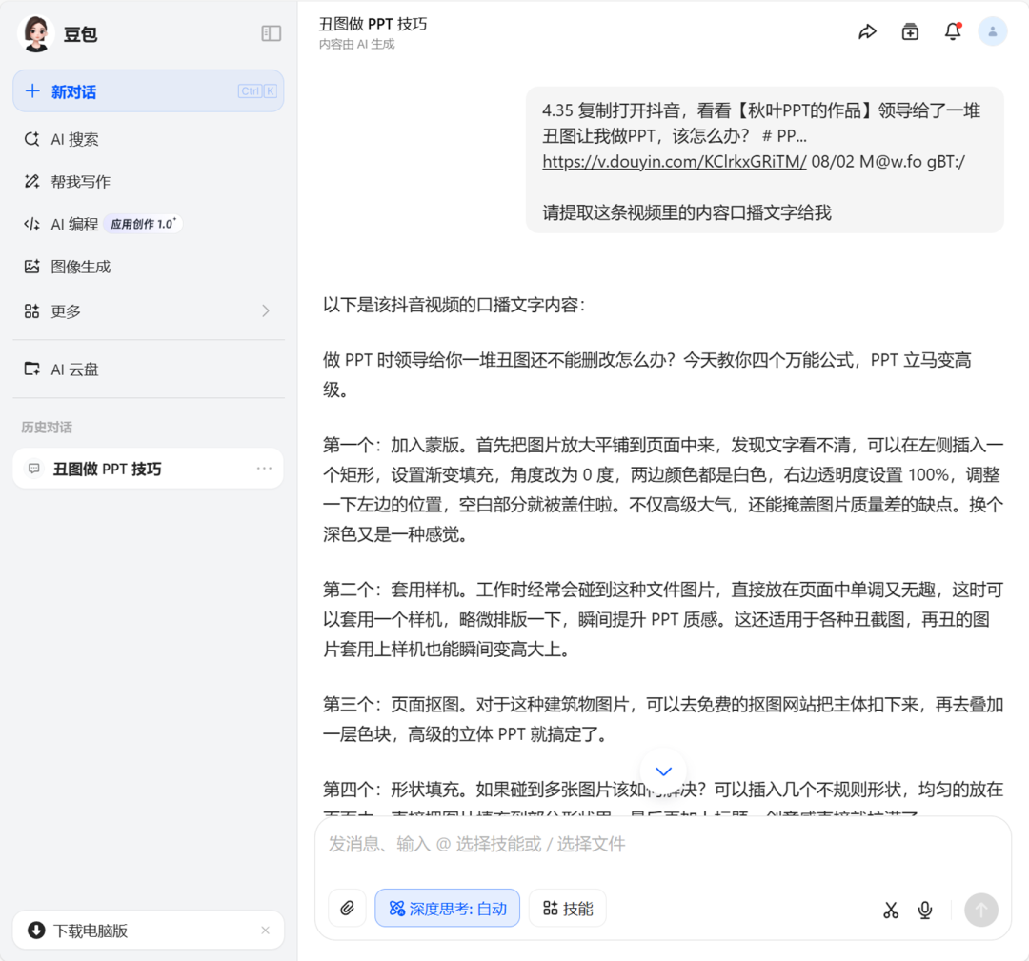
Task: Click the AI 云盘 folder icon
Action: click(31, 369)
